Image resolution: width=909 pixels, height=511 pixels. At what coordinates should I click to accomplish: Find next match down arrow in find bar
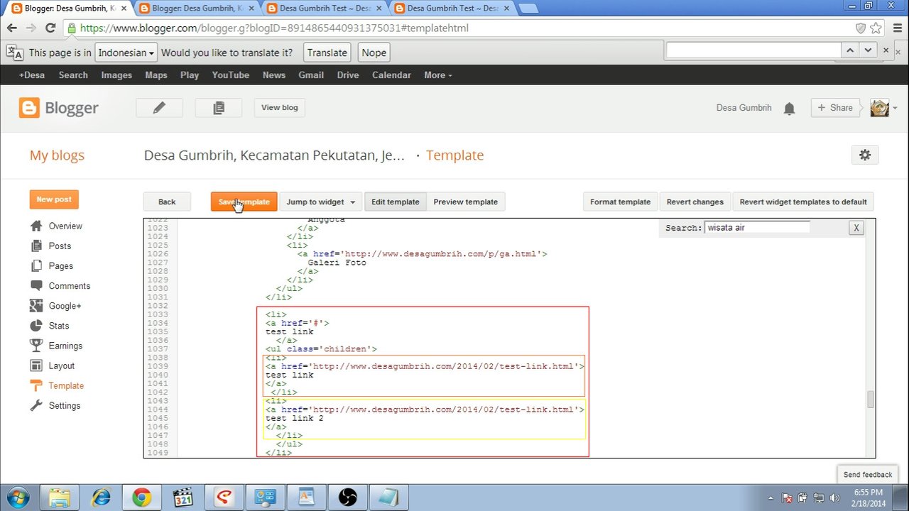point(868,50)
